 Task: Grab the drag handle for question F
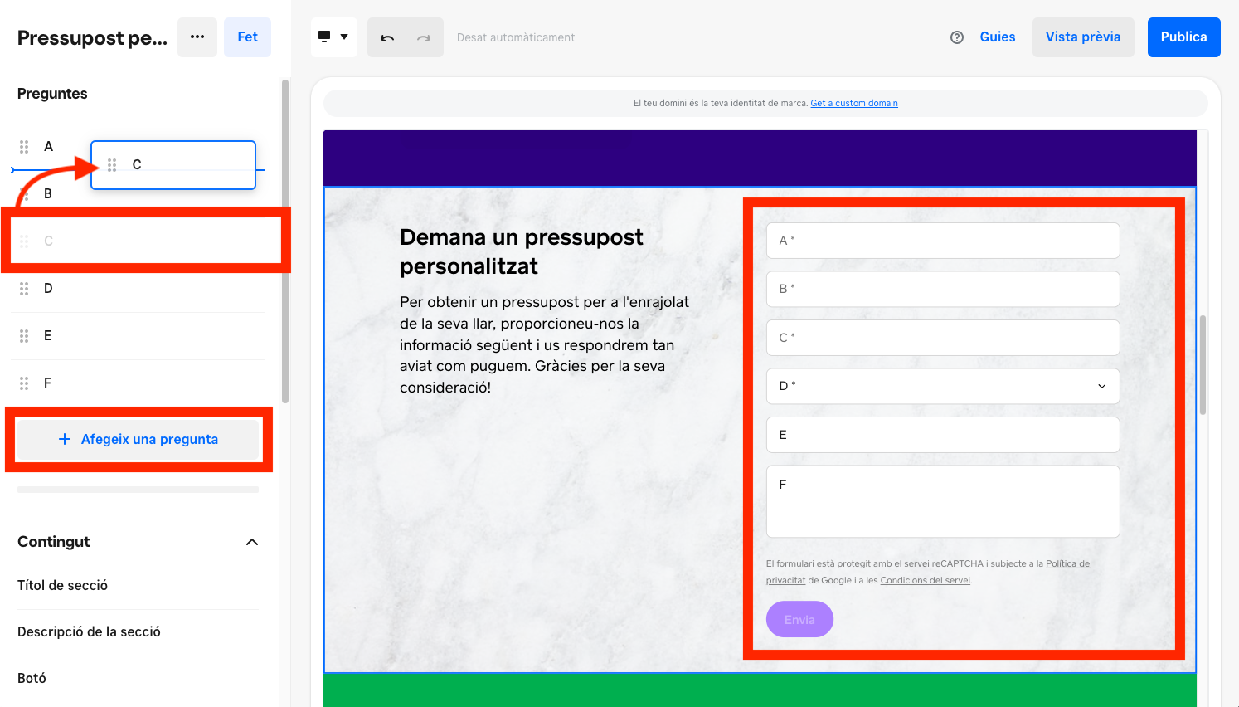point(24,383)
